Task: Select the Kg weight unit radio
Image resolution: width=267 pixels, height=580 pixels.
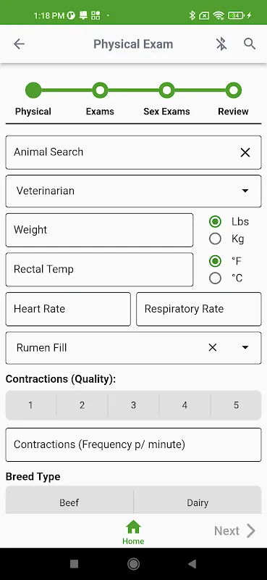Action: coord(215,239)
